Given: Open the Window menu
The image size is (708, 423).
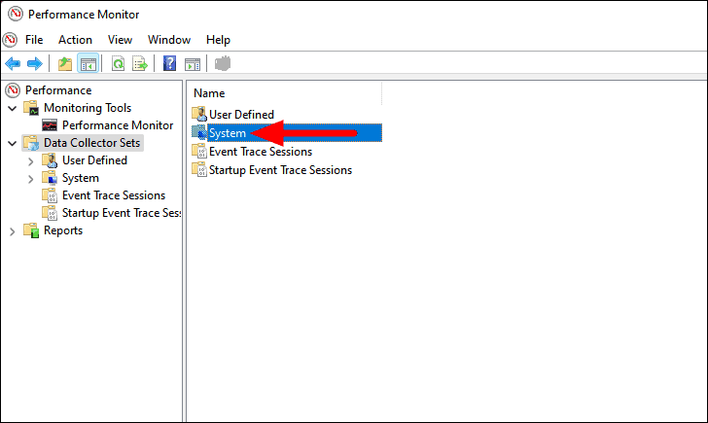Looking at the screenshot, I should (x=169, y=40).
